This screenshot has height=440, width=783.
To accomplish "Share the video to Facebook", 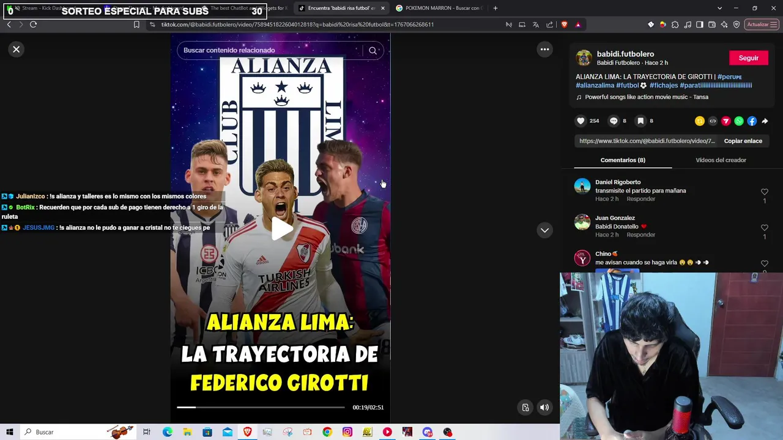I will pyautogui.click(x=752, y=121).
